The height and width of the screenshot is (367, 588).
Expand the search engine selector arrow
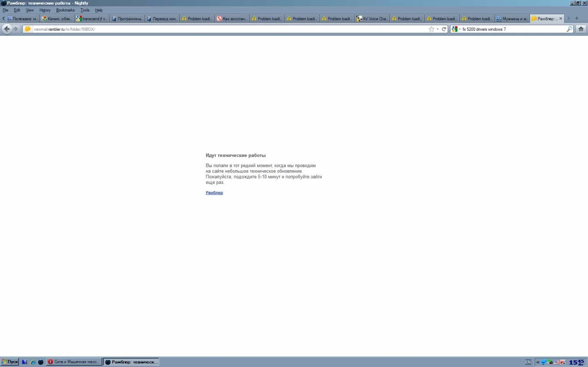tap(459, 29)
